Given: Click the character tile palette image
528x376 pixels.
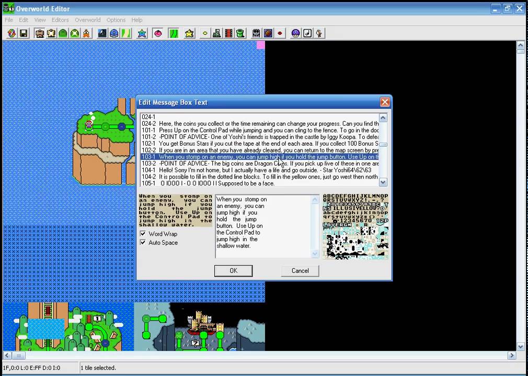Looking at the screenshot, I should point(355,226).
